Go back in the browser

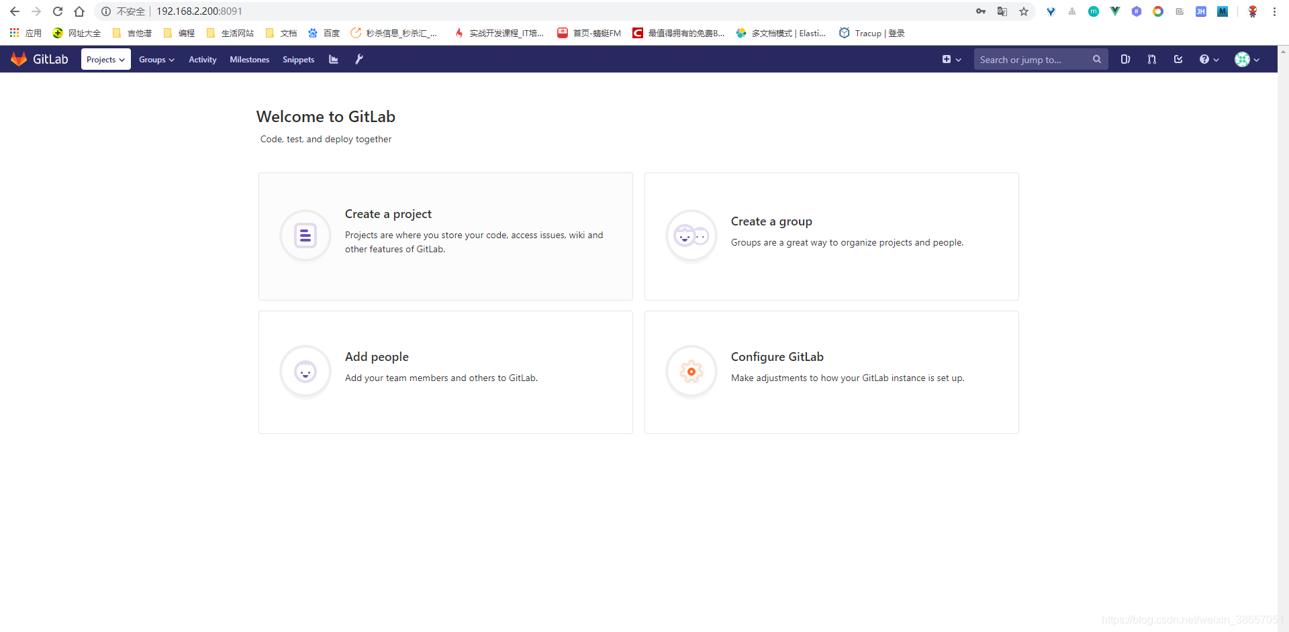(x=15, y=11)
